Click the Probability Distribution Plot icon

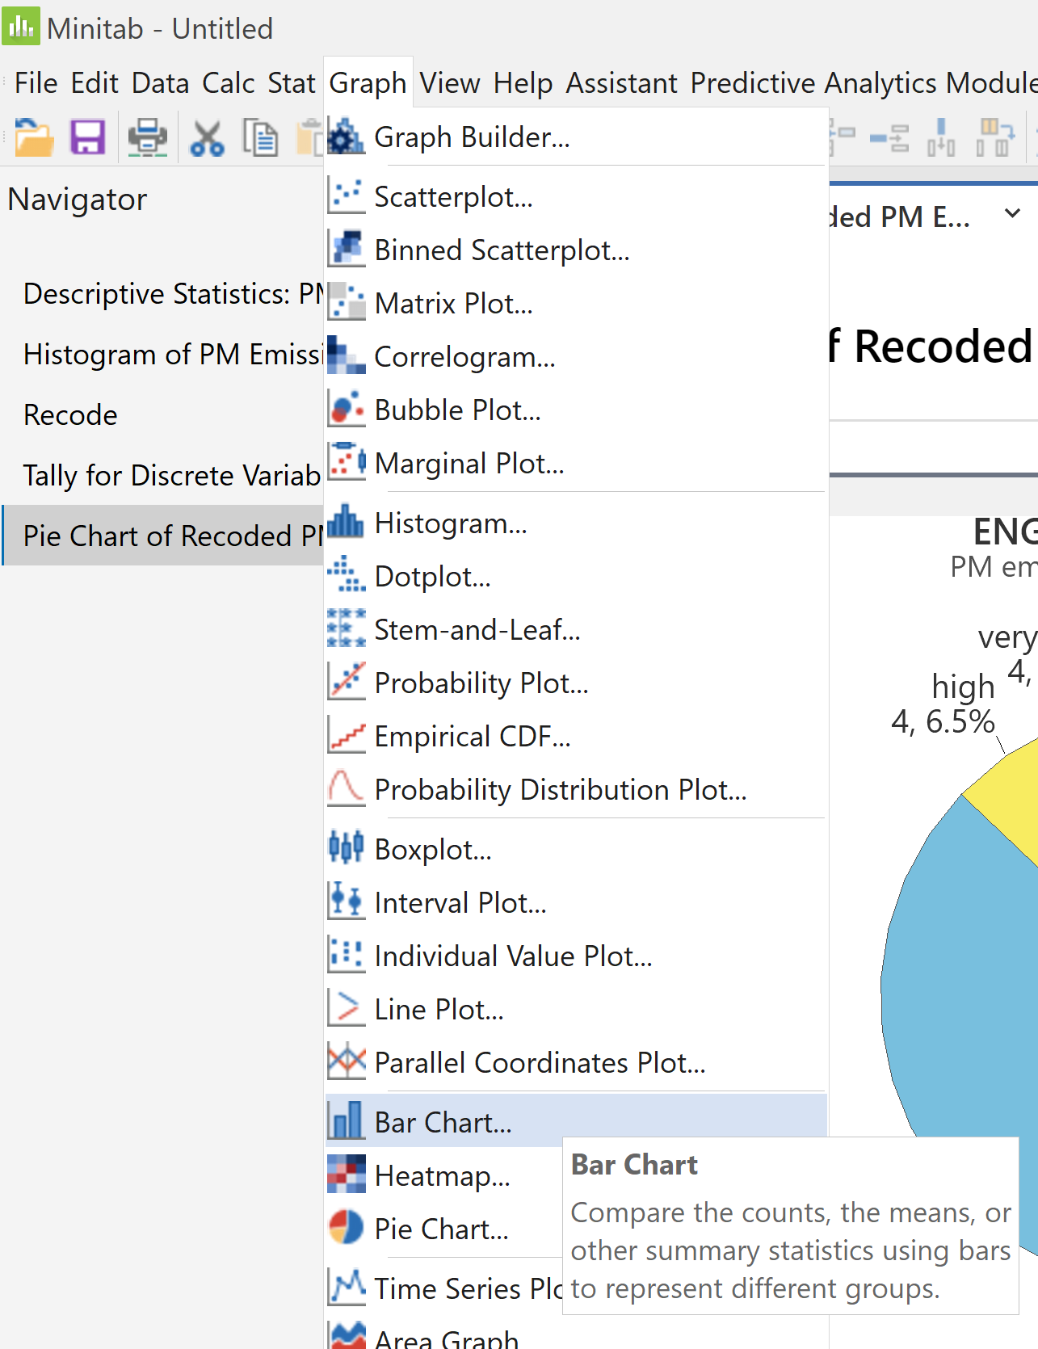click(x=347, y=789)
